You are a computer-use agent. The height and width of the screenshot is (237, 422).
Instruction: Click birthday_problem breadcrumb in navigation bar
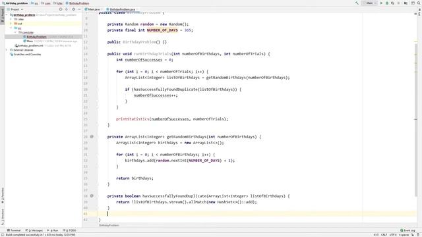point(15,3)
